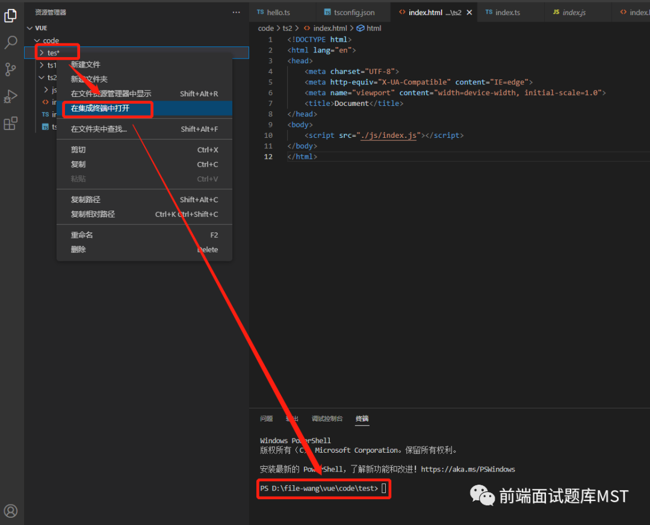Select 在集成终端中打开 menu entry
Image resolution: width=650 pixels, height=525 pixels.
coord(144,108)
